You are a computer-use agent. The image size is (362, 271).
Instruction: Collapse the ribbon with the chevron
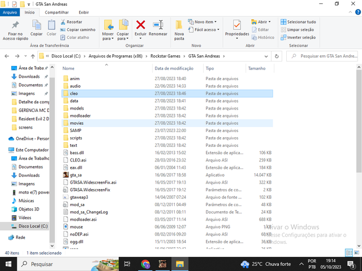click(350, 12)
